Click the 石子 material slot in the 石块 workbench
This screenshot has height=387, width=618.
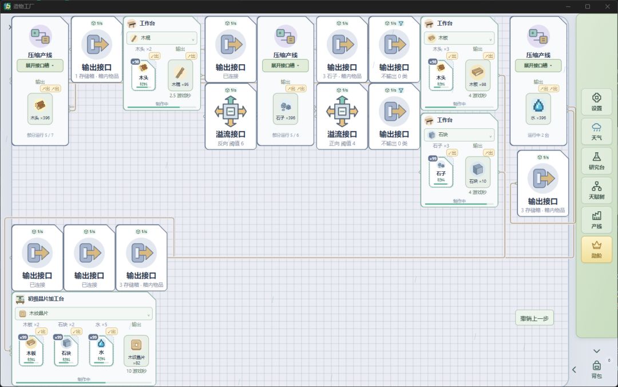[x=441, y=172]
